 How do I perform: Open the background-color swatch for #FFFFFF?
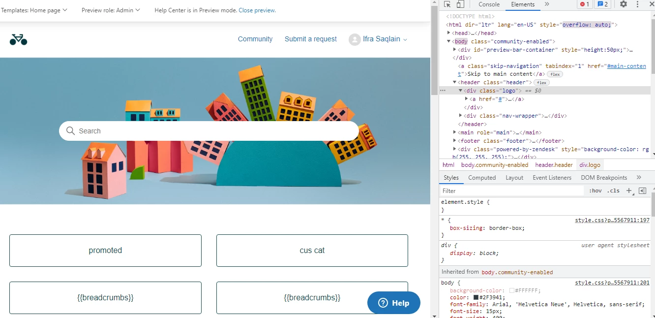tap(511, 291)
